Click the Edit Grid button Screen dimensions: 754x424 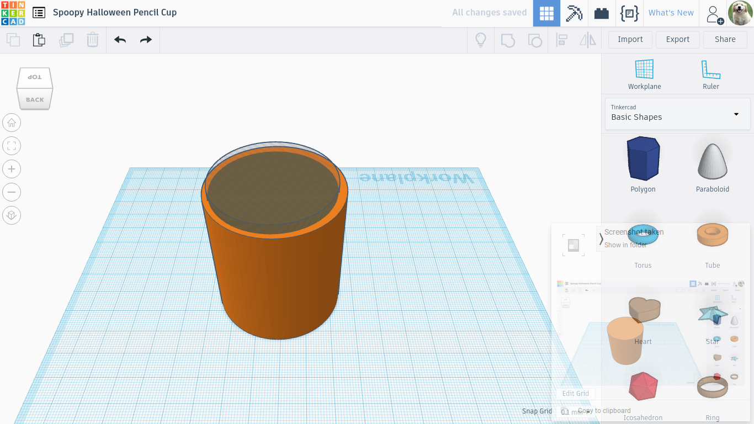pyautogui.click(x=576, y=394)
